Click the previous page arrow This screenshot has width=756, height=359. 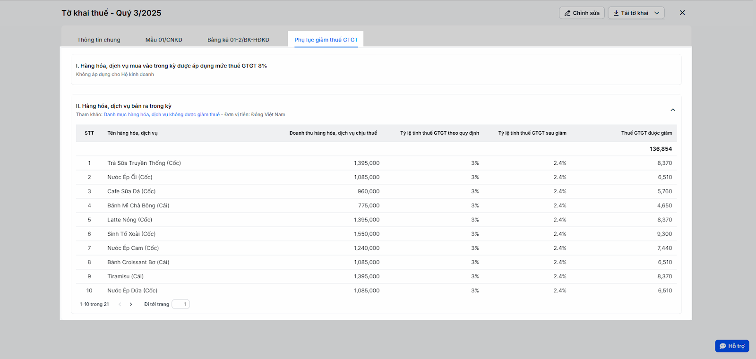pyautogui.click(x=120, y=304)
